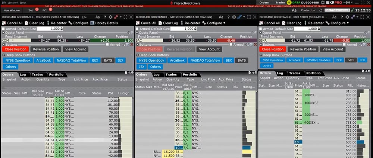The image size is (373, 158).
Task: Click the global font size Aa icon
Action: (x=294, y=10)
